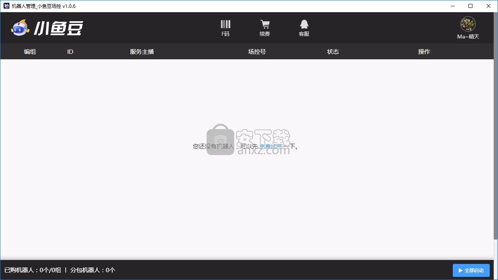
Task: Click the 编组 column header
Action: point(30,51)
